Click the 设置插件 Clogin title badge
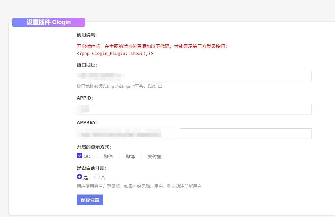335x217 pixels. coord(49,22)
